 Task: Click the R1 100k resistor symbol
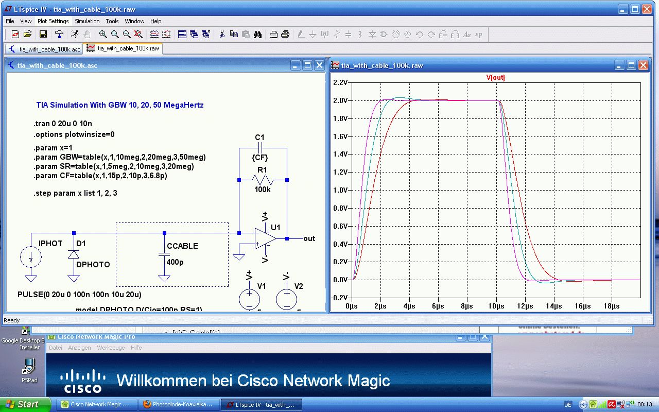tap(263, 180)
